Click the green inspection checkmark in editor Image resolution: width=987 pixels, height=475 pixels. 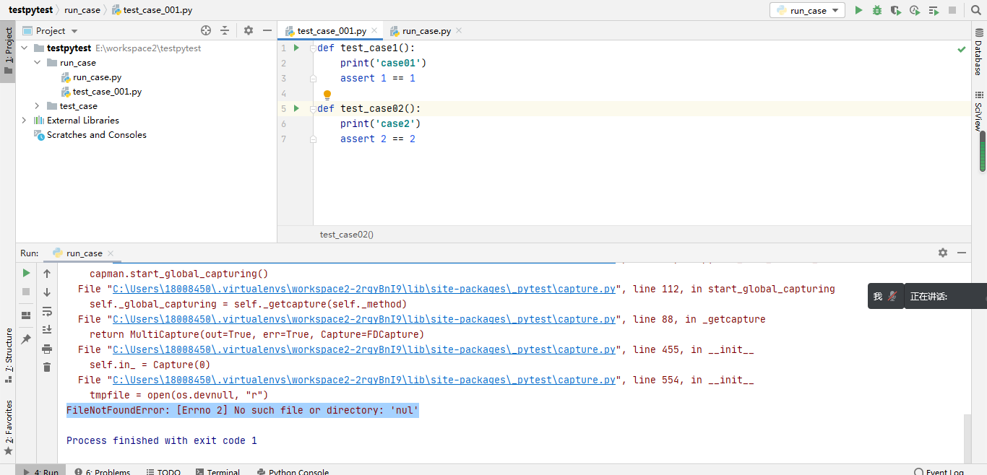[962, 49]
